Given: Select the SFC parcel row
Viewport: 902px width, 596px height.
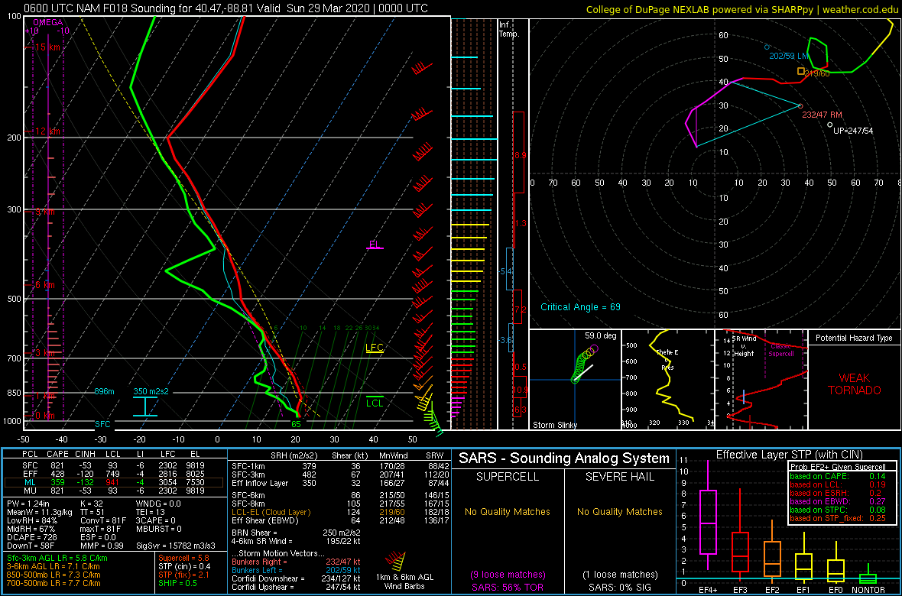Looking at the screenshot, I should [115, 464].
